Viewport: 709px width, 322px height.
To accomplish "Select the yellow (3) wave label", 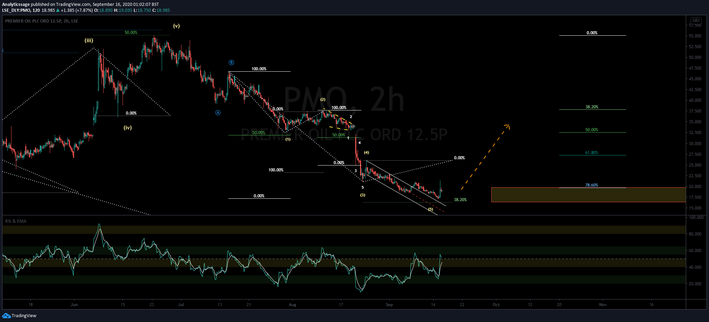I will [x=362, y=195].
